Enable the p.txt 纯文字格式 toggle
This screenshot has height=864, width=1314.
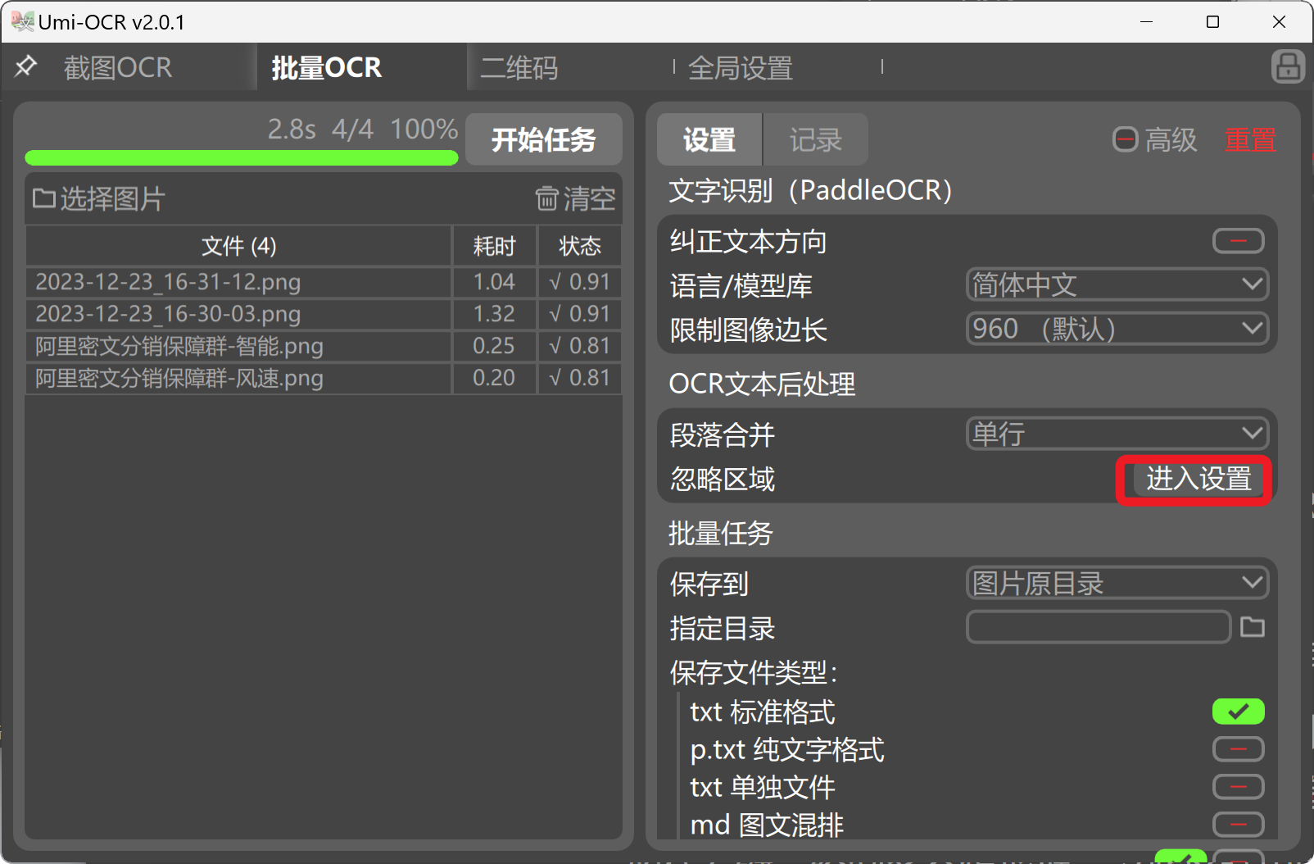1239,749
